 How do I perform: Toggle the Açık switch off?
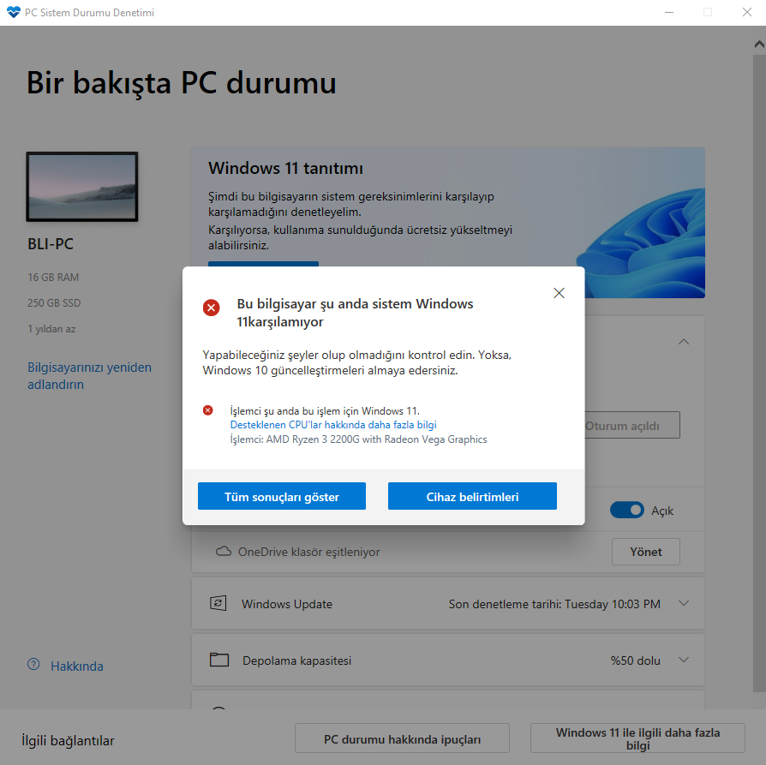(627, 510)
